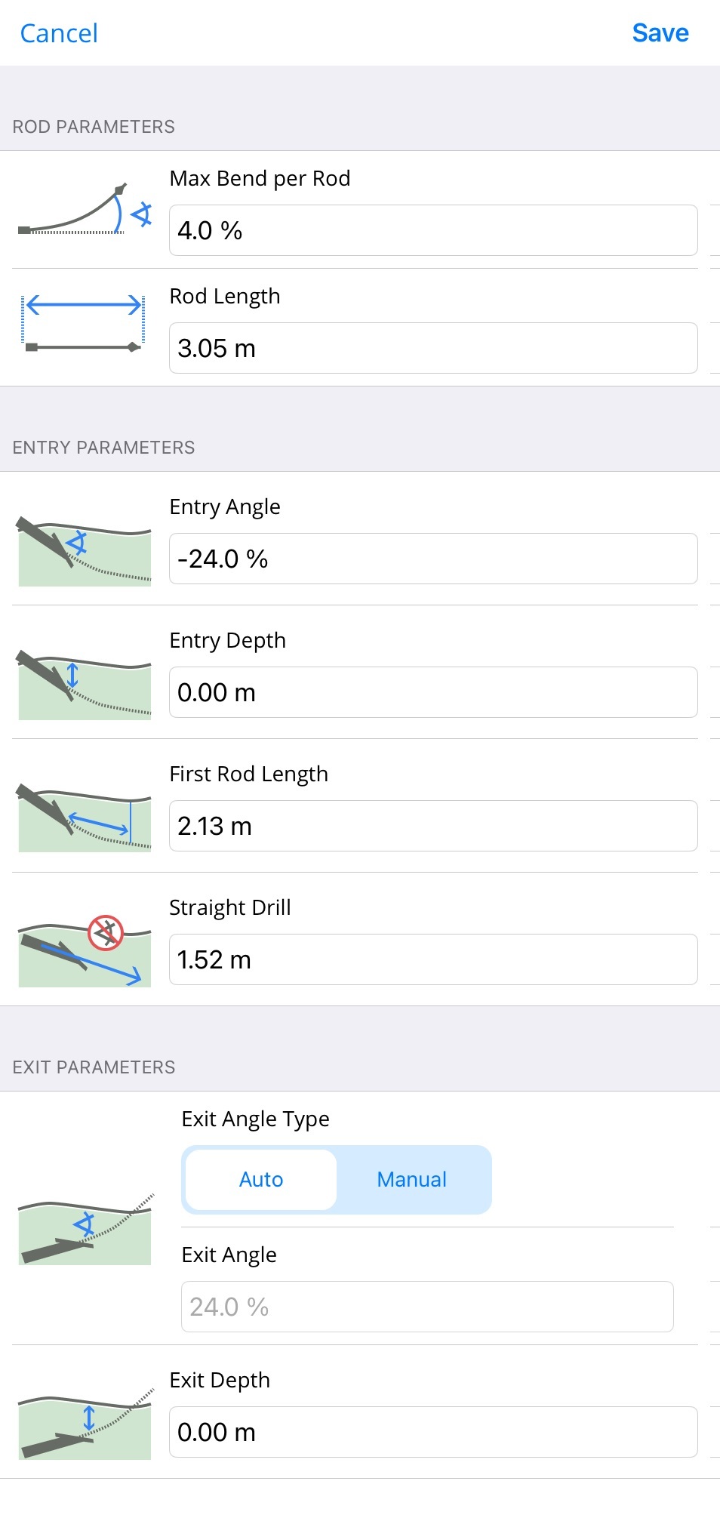Edit the Straight Drill distance field
Screen dimensions: 720x1515
pos(433,959)
